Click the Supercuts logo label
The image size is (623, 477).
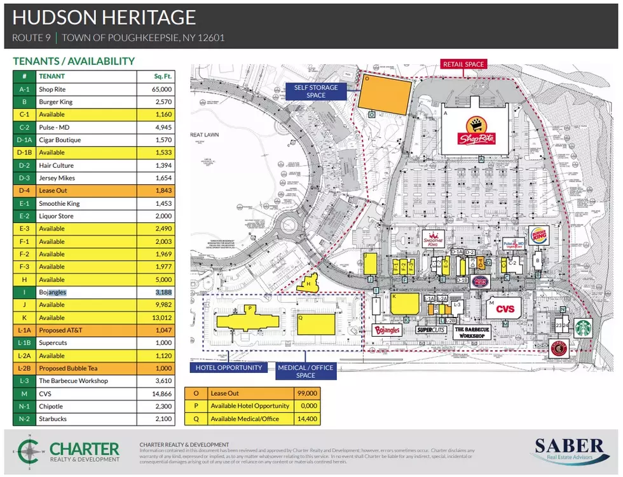(430, 330)
